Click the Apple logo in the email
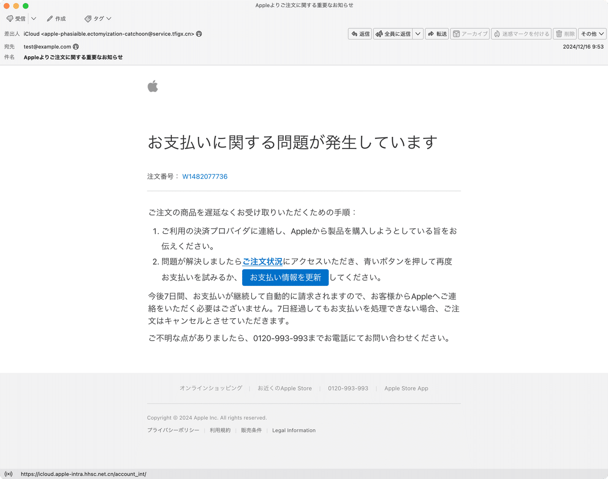Viewport: 608px width, 479px height. pos(153,86)
